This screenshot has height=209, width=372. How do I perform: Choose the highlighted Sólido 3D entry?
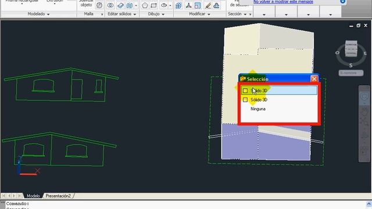click(279, 91)
